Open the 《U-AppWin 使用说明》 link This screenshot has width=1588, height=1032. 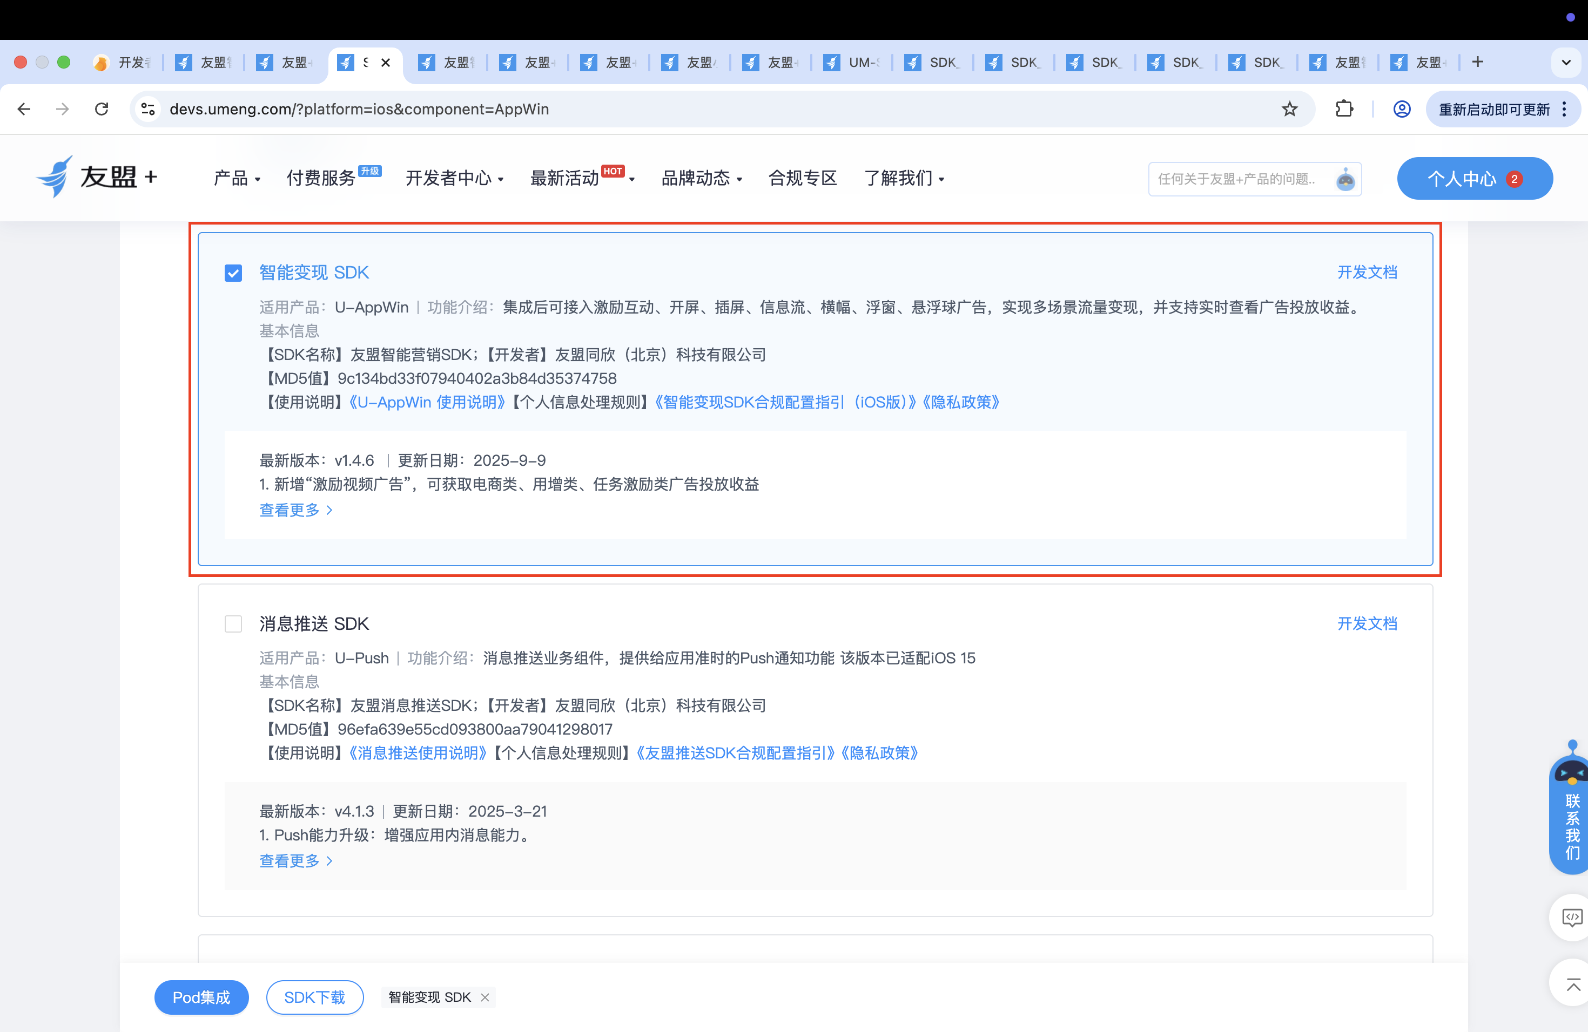(x=427, y=402)
